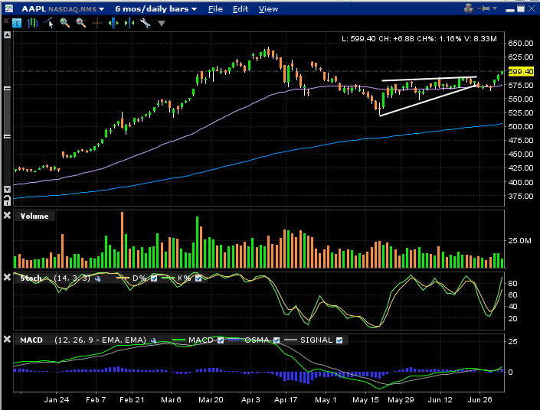Click the small red X toolbar close icon
Viewport: 540px width, 410px height.
point(6,21)
